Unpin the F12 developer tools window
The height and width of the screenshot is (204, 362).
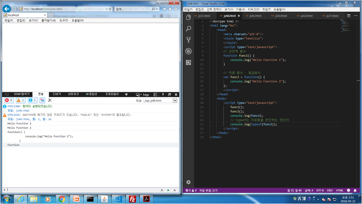[169, 95]
